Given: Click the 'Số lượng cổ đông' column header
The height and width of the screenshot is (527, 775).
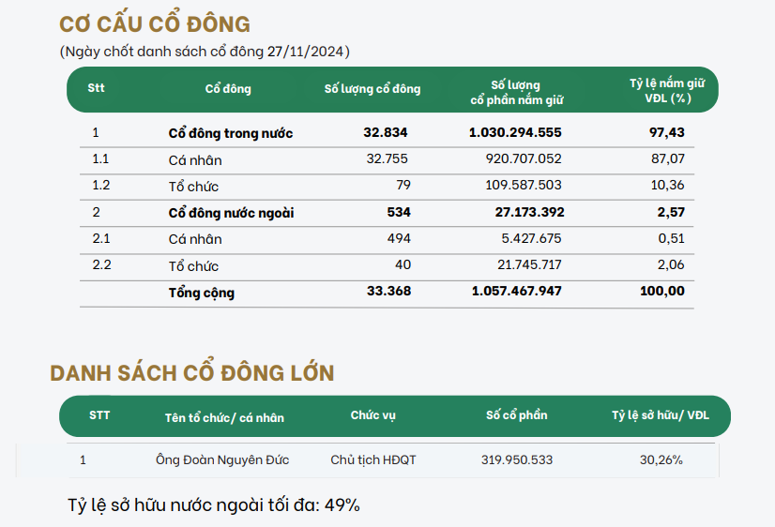Looking at the screenshot, I should tap(372, 89).
